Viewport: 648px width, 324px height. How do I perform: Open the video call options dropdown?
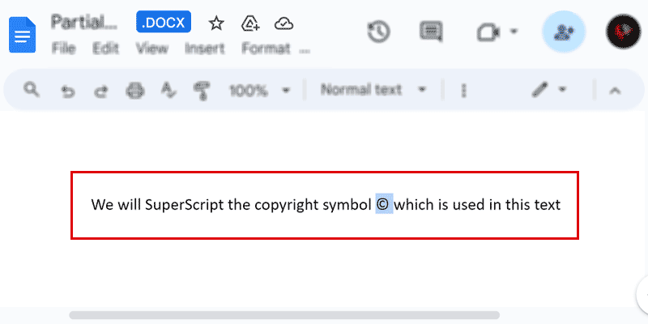514,32
